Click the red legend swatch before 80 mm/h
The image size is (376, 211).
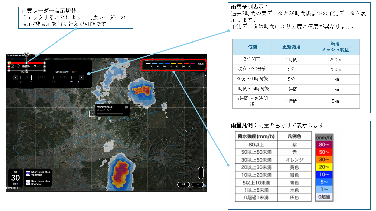click(x=186, y=64)
